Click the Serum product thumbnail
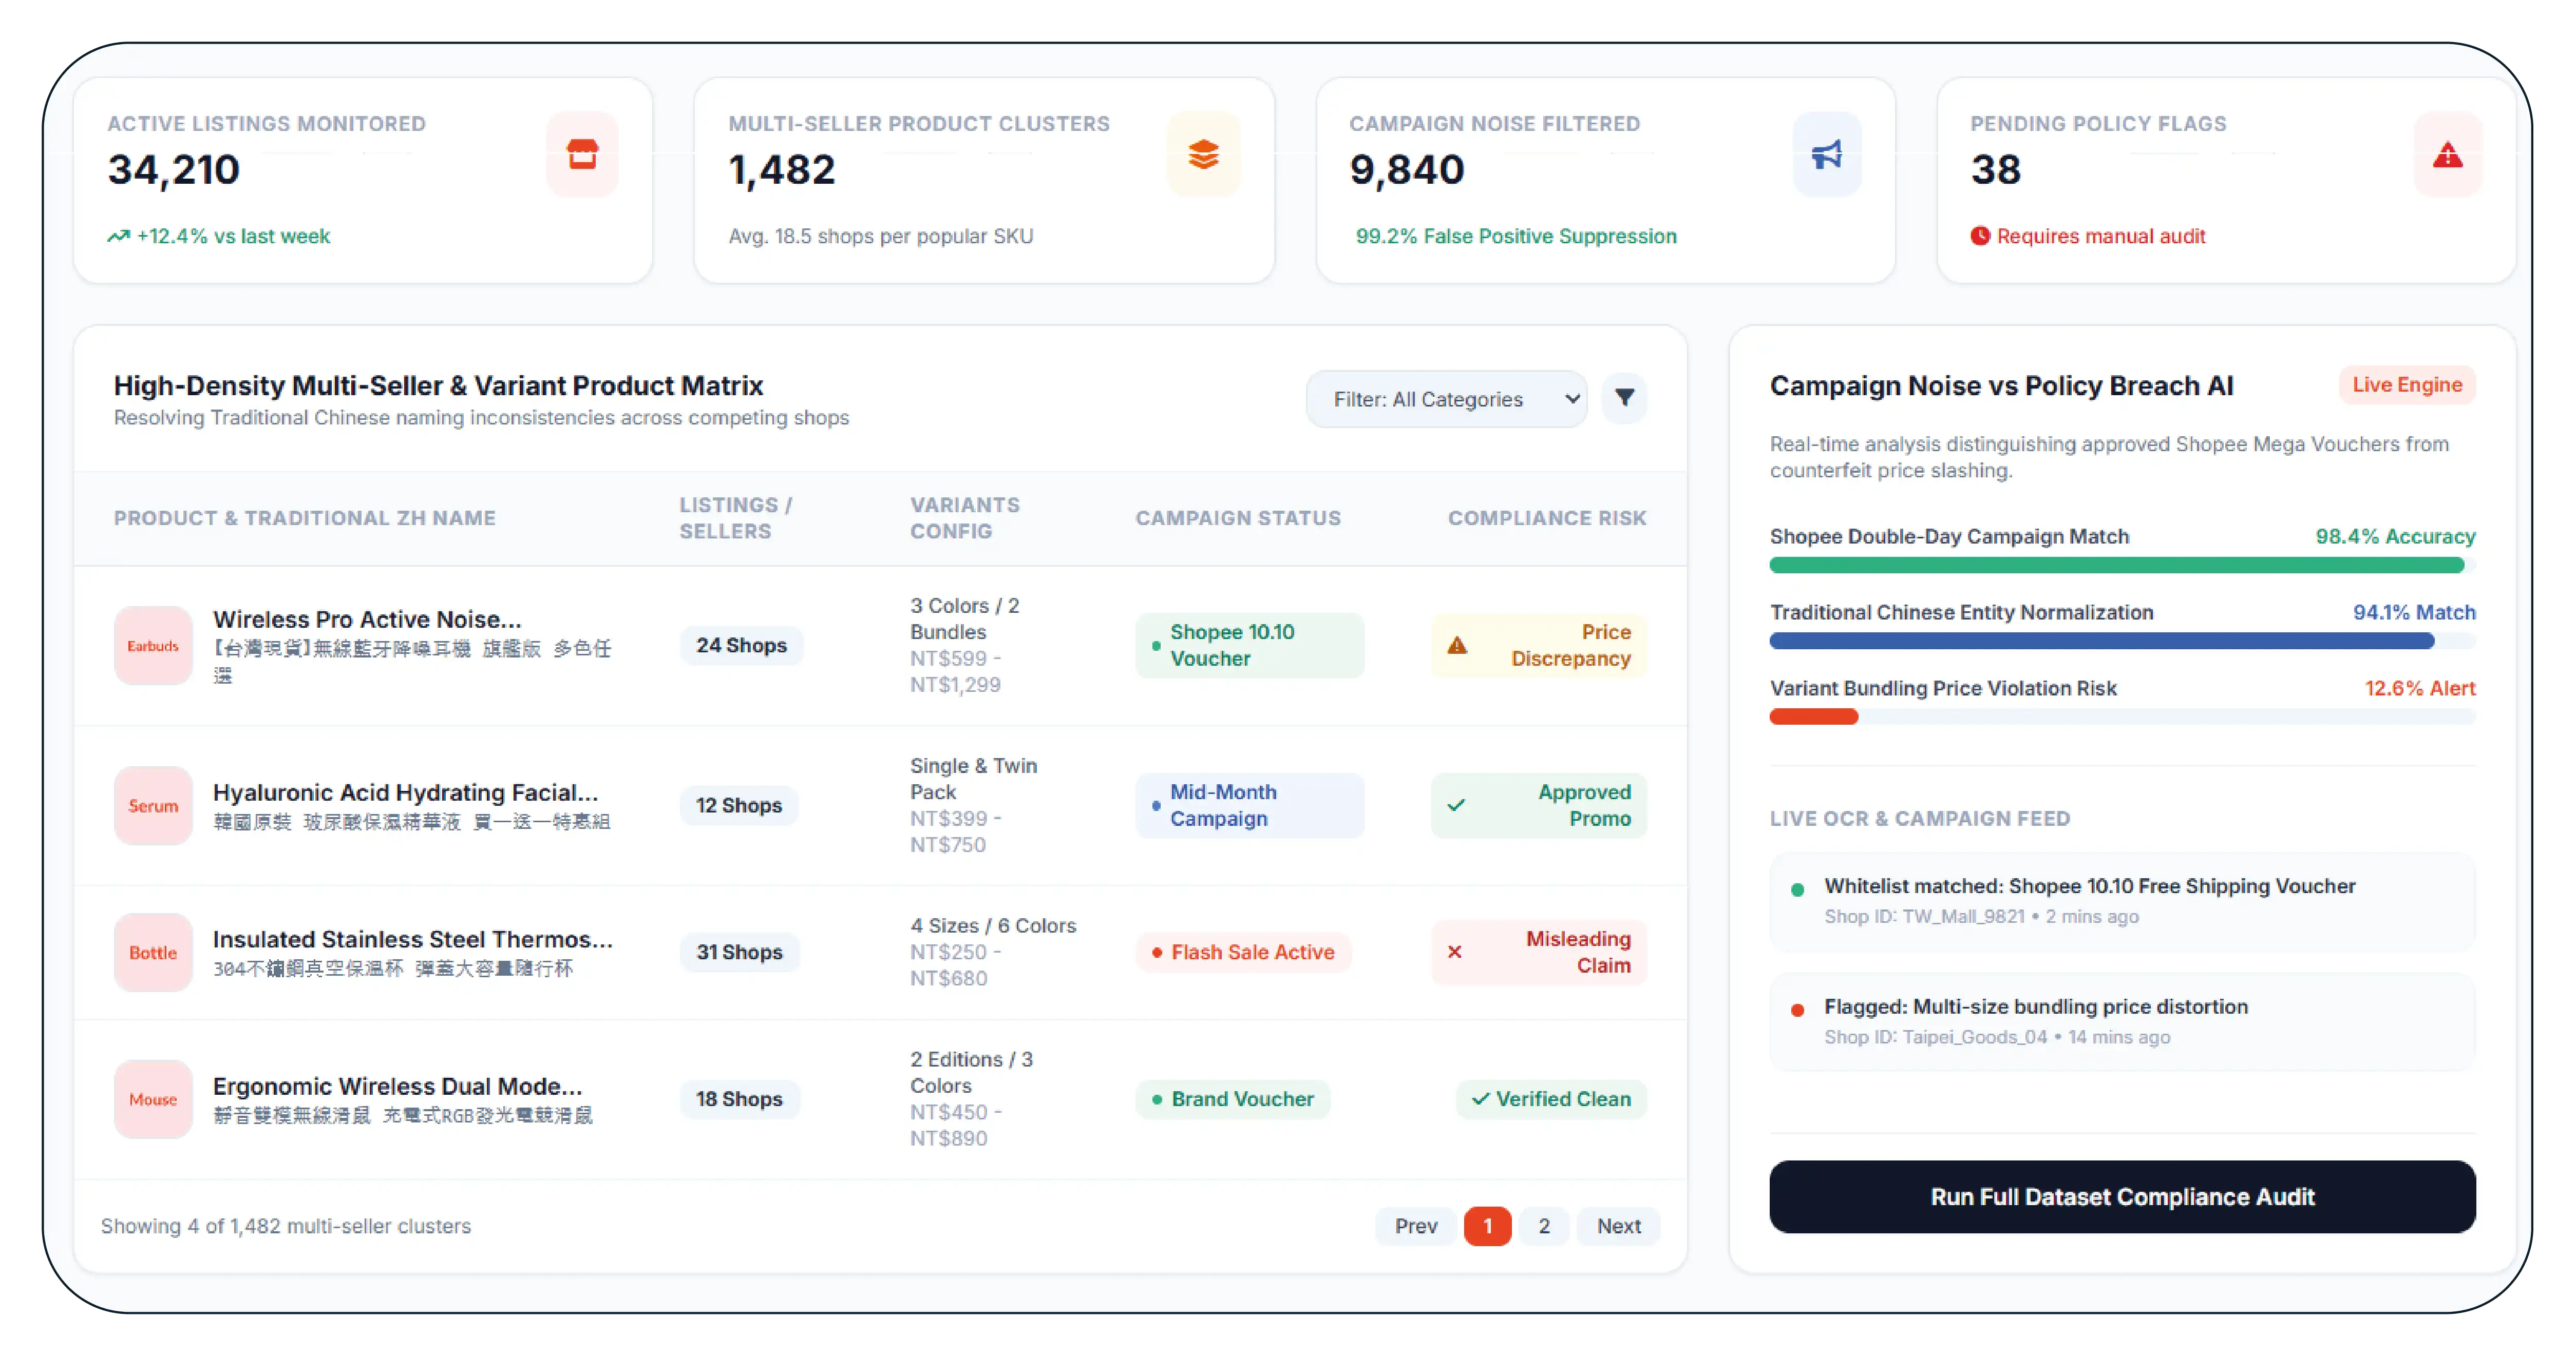Viewport: 2576px width, 1356px height. (x=153, y=805)
